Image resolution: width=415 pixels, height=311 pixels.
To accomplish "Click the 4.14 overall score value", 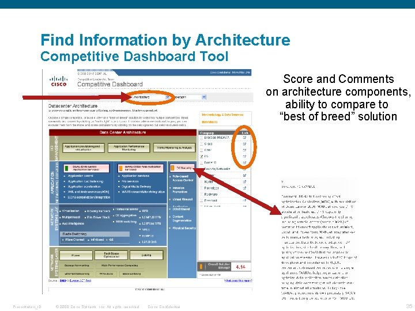I will click(x=240, y=267).
